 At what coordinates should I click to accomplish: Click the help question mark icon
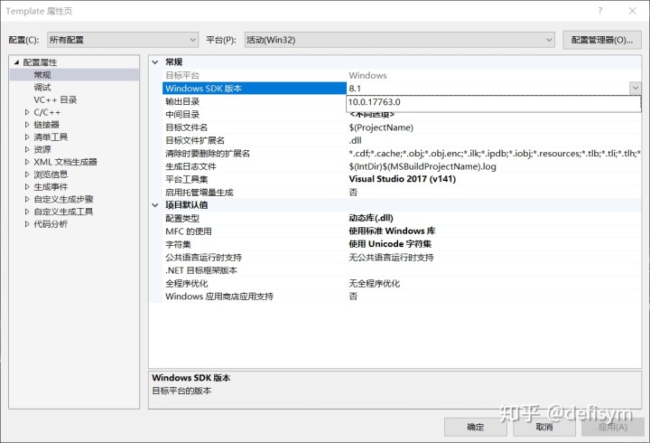click(x=600, y=11)
